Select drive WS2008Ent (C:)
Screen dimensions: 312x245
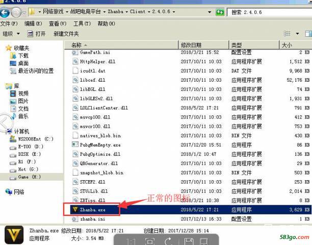(x=36, y=139)
